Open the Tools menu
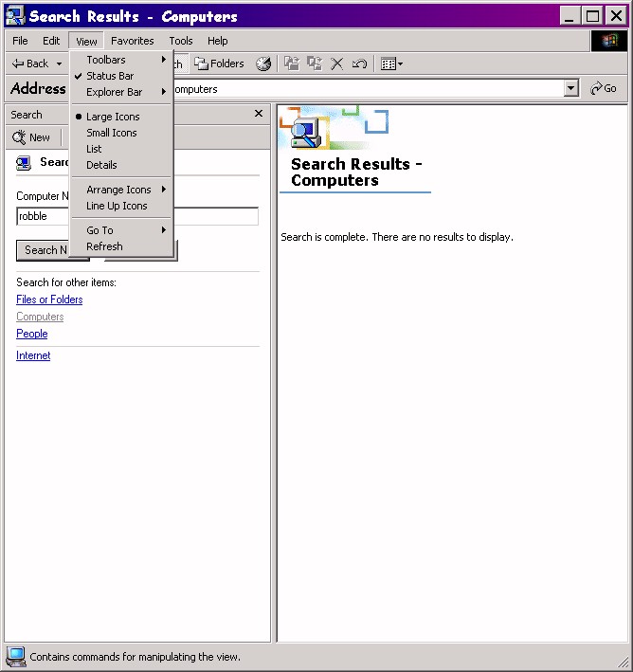 coord(181,41)
